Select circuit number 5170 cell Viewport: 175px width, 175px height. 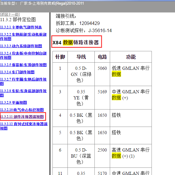102,172
